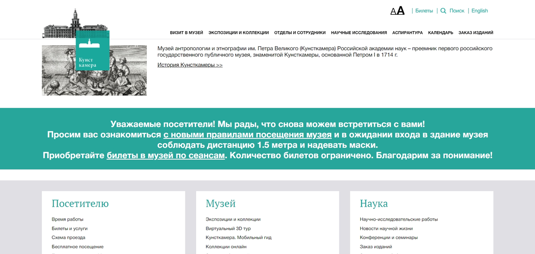Open Коллекции онлайн link
Screen dimensions: 535x254
pos(226,247)
